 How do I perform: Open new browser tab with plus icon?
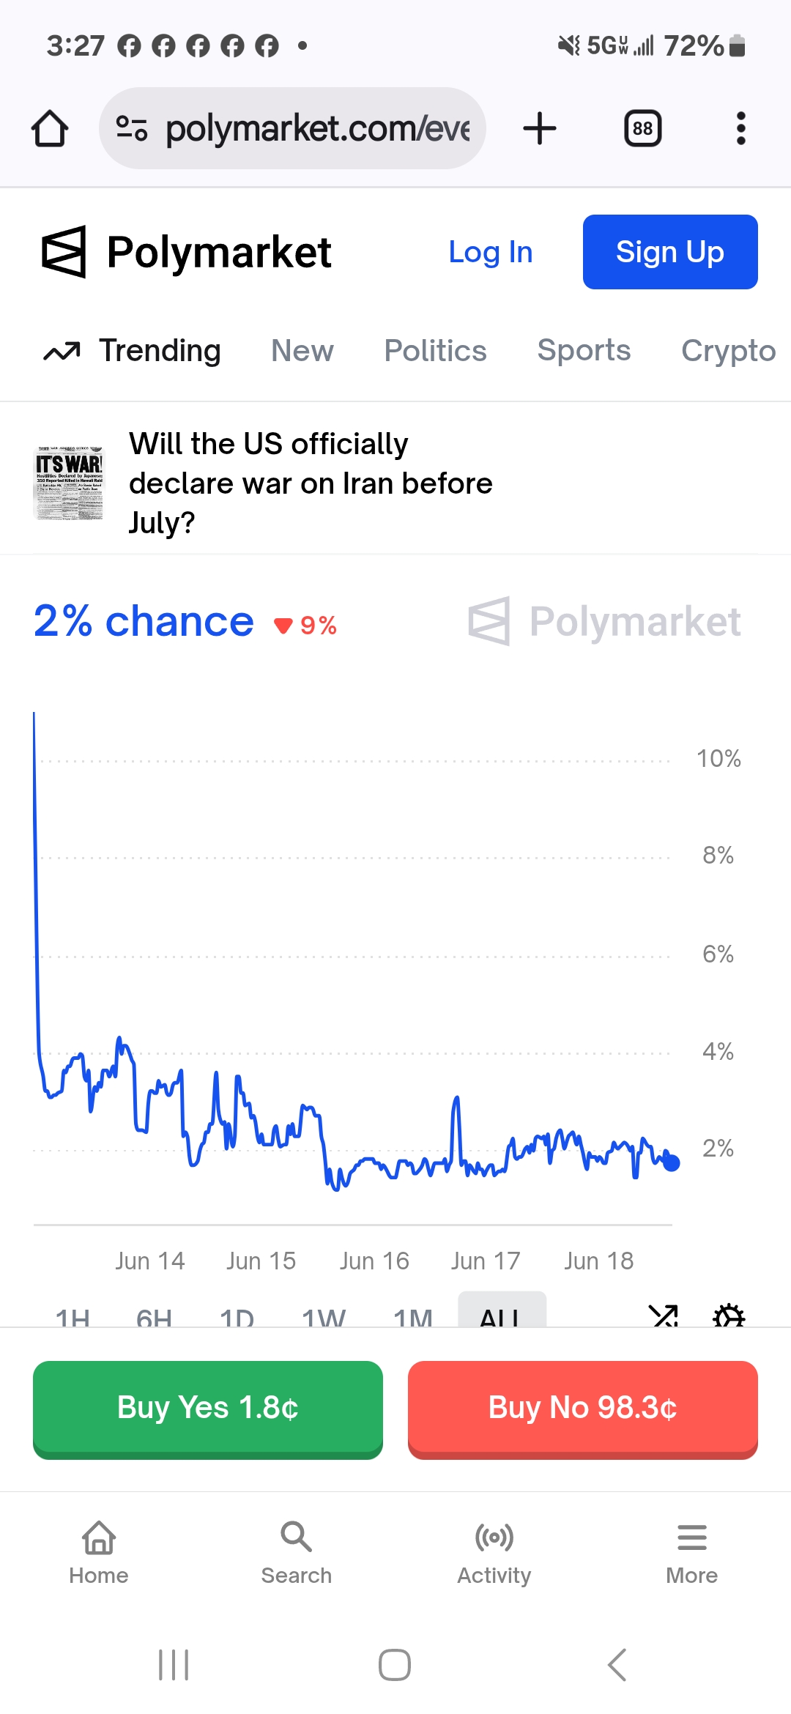coord(540,129)
